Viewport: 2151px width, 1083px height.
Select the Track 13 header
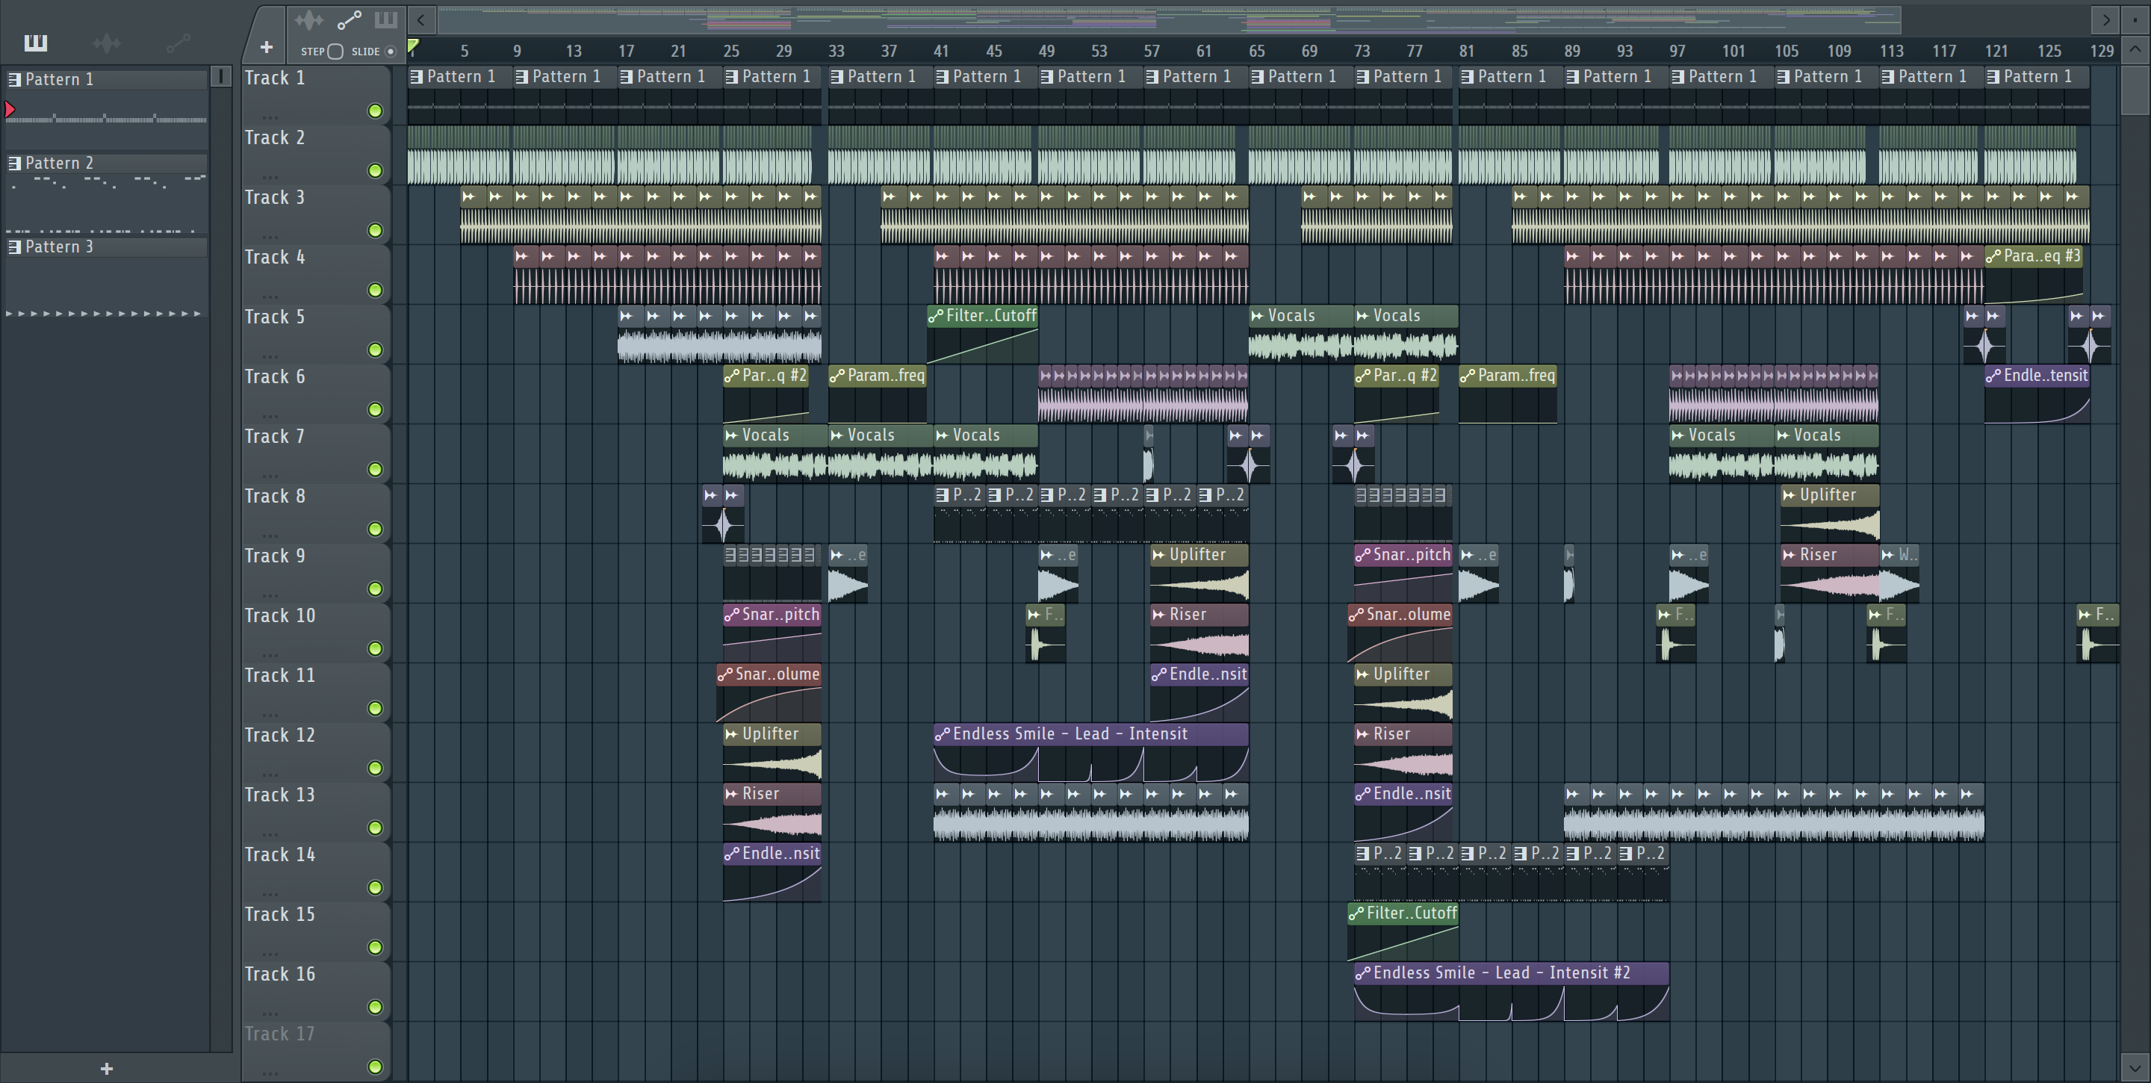pyautogui.click(x=316, y=812)
